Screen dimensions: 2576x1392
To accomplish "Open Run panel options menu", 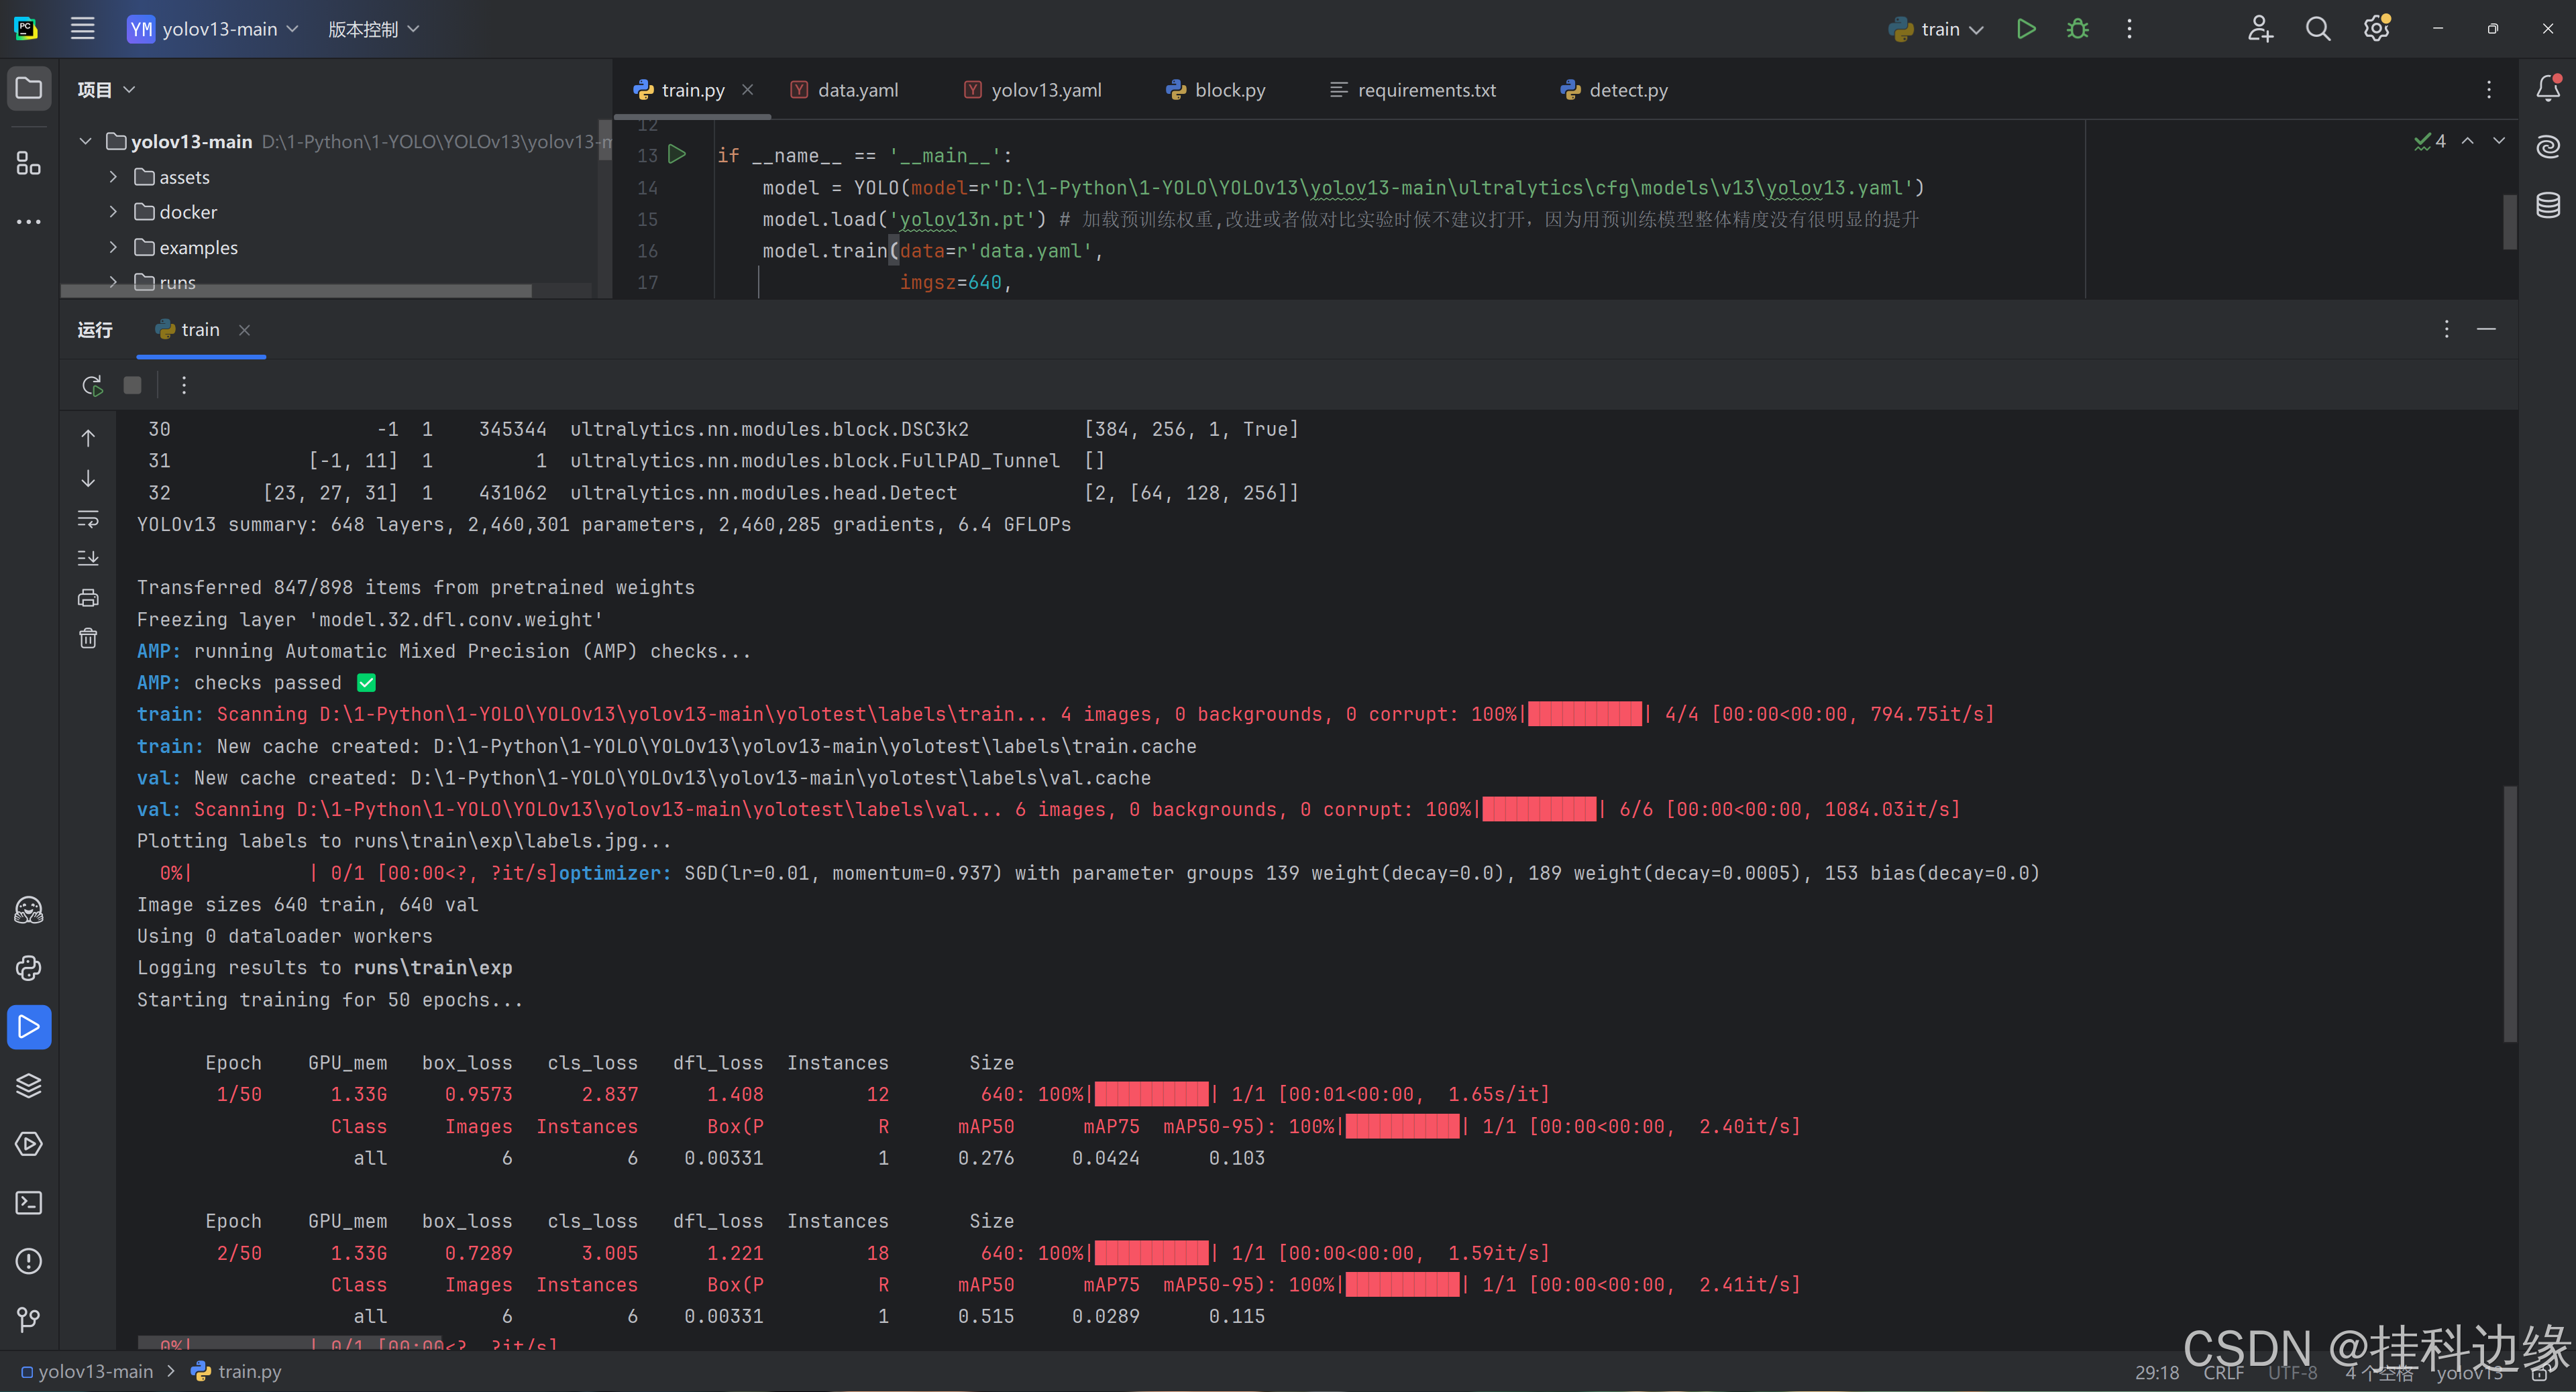I will click(x=2447, y=329).
